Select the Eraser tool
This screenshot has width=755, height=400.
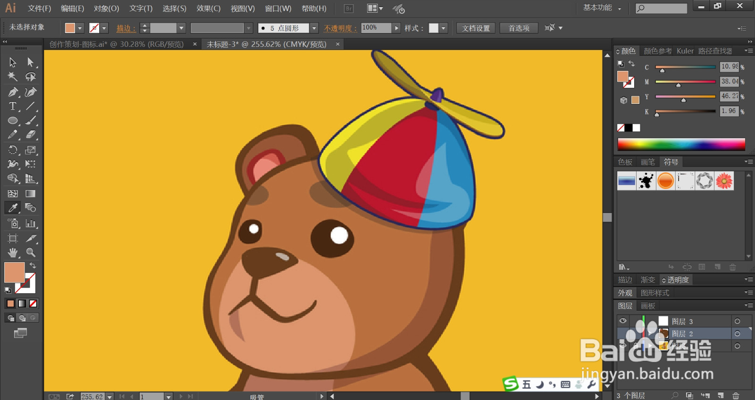point(31,135)
